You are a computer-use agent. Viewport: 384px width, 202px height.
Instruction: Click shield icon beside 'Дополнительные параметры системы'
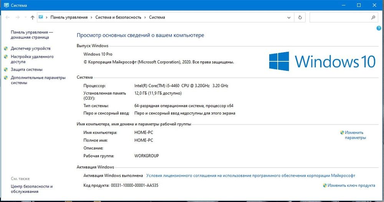6,77
